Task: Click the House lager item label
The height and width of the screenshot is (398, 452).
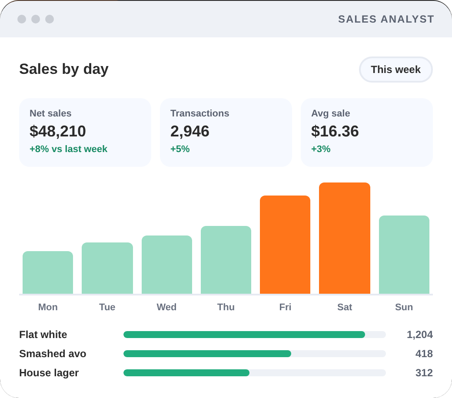Action: point(49,373)
